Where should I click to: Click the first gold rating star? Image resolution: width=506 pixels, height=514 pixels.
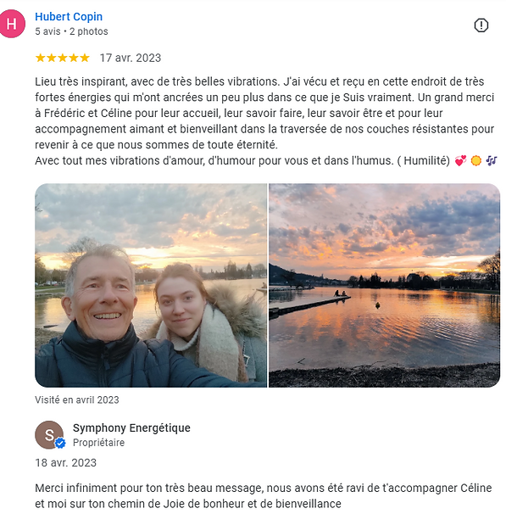pyautogui.click(x=41, y=58)
